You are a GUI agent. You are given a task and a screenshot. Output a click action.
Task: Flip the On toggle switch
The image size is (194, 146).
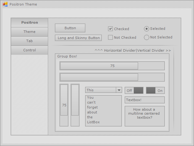coord(155,90)
